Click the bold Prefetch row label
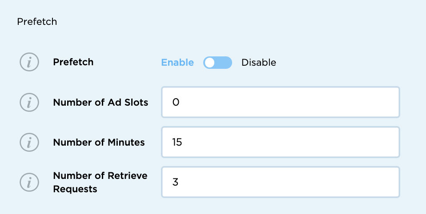This screenshot has width=426, height=214. tap(73, 62)
